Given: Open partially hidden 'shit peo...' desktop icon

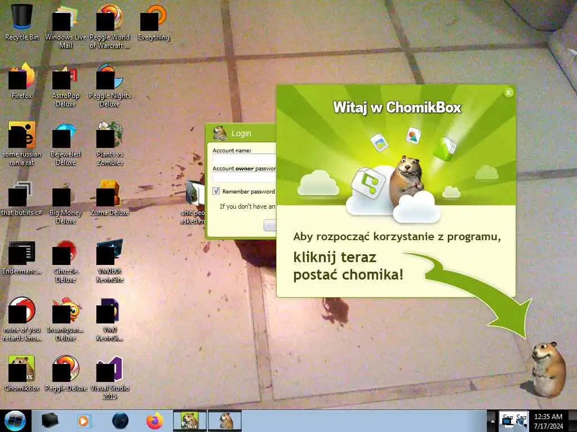Looking at the screenshot, I should [x=193, y=202].
